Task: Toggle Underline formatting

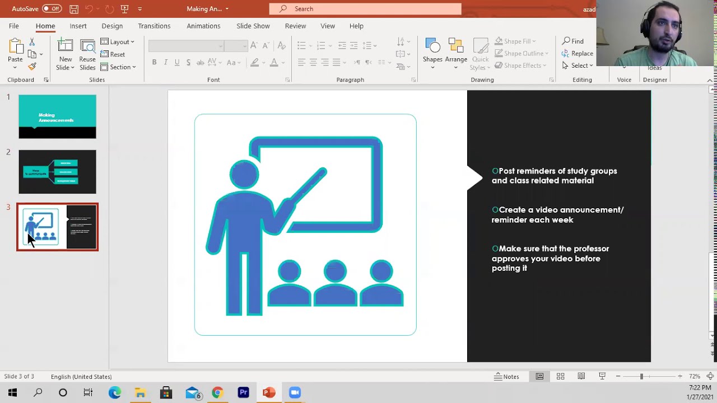Action: pos(177,62)
